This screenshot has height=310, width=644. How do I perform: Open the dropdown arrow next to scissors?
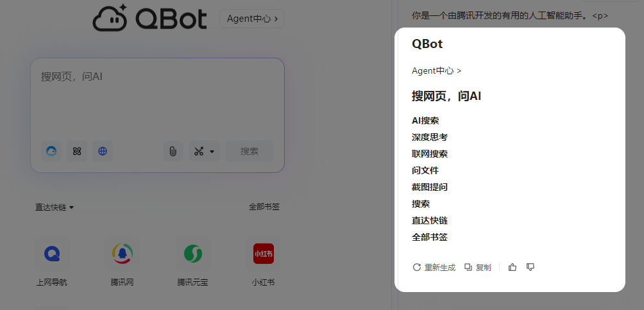(212, 152)
